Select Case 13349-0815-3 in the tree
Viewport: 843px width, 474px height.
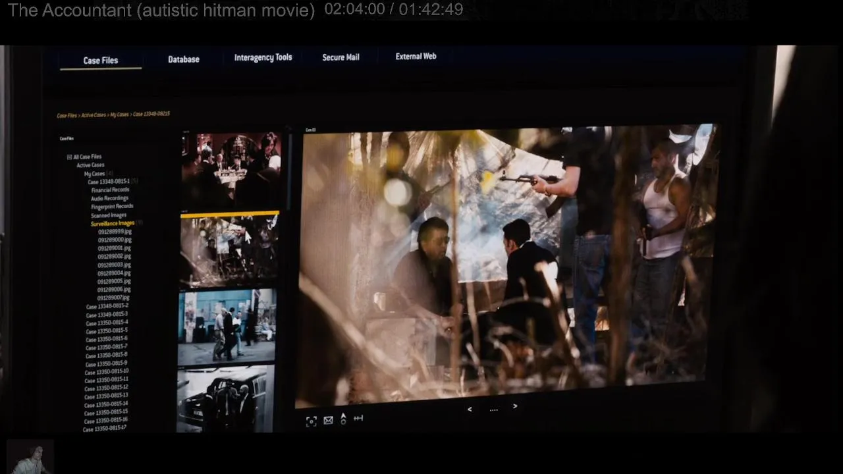(107, 314)
